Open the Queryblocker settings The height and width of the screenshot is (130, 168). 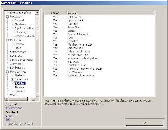click(x=18, y=52)
